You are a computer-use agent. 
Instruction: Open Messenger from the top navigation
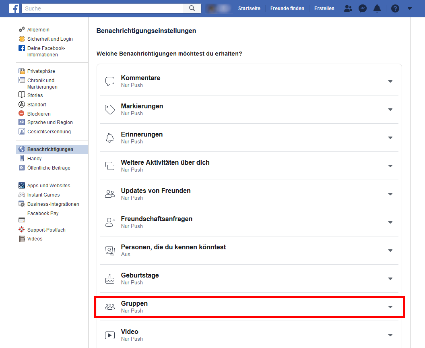click(x=363, y=8)
